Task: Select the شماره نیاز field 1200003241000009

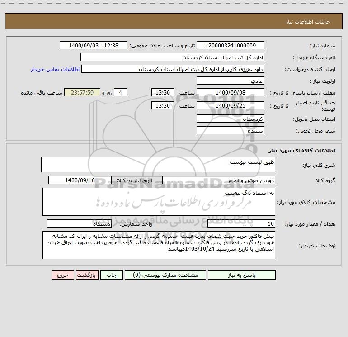Action: pyautogui.click(x=230, y=45)
